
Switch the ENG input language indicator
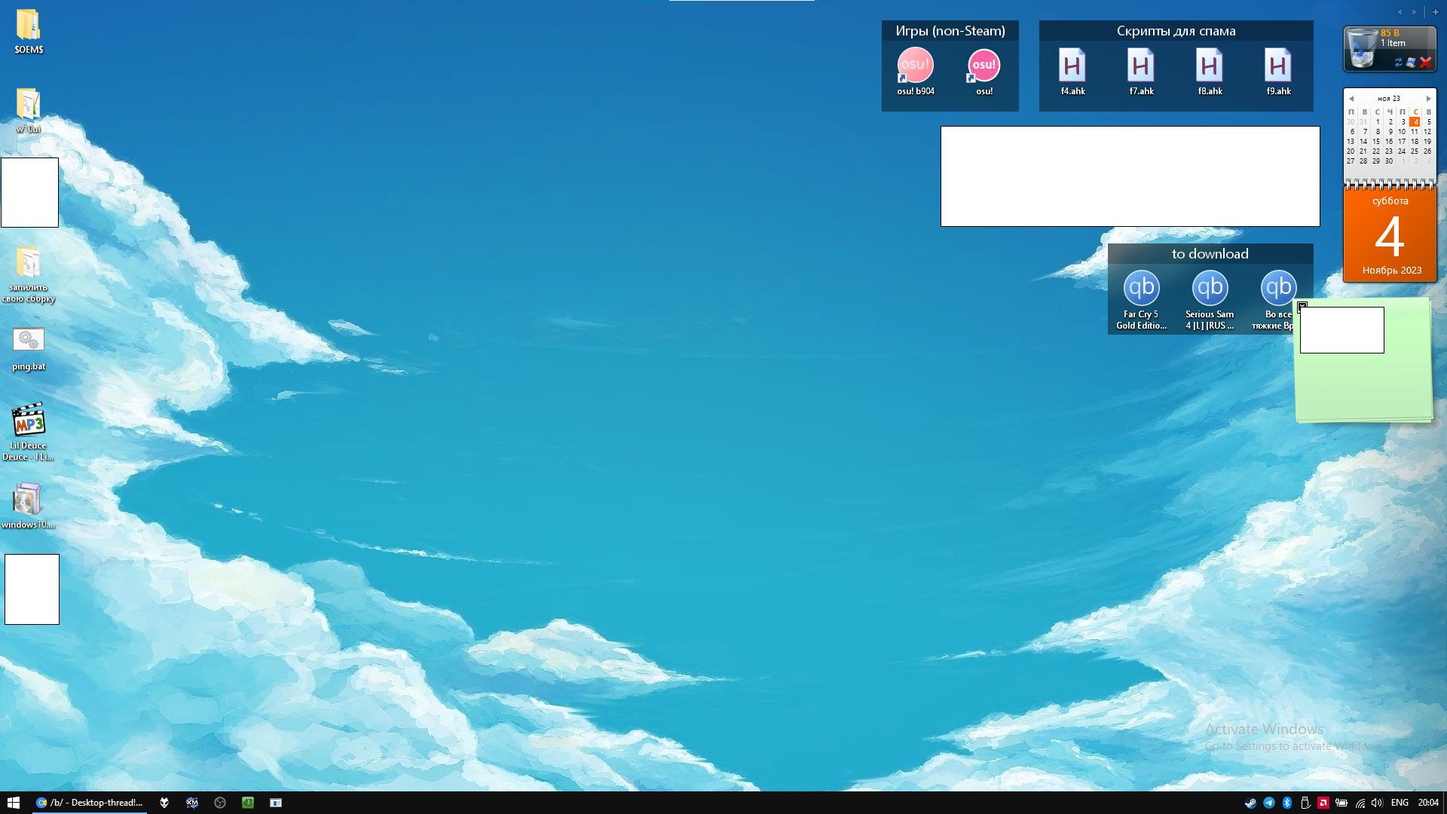click(x=1400, y=803)
